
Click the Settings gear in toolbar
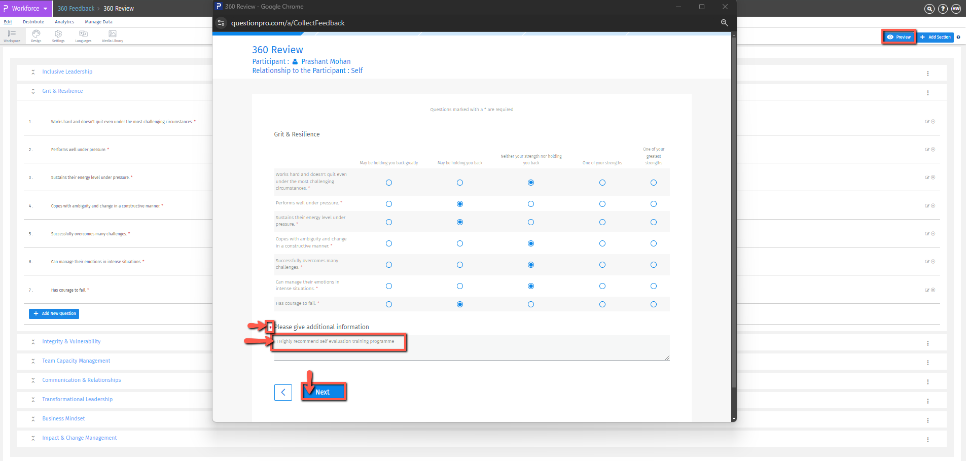click(58, 36)
